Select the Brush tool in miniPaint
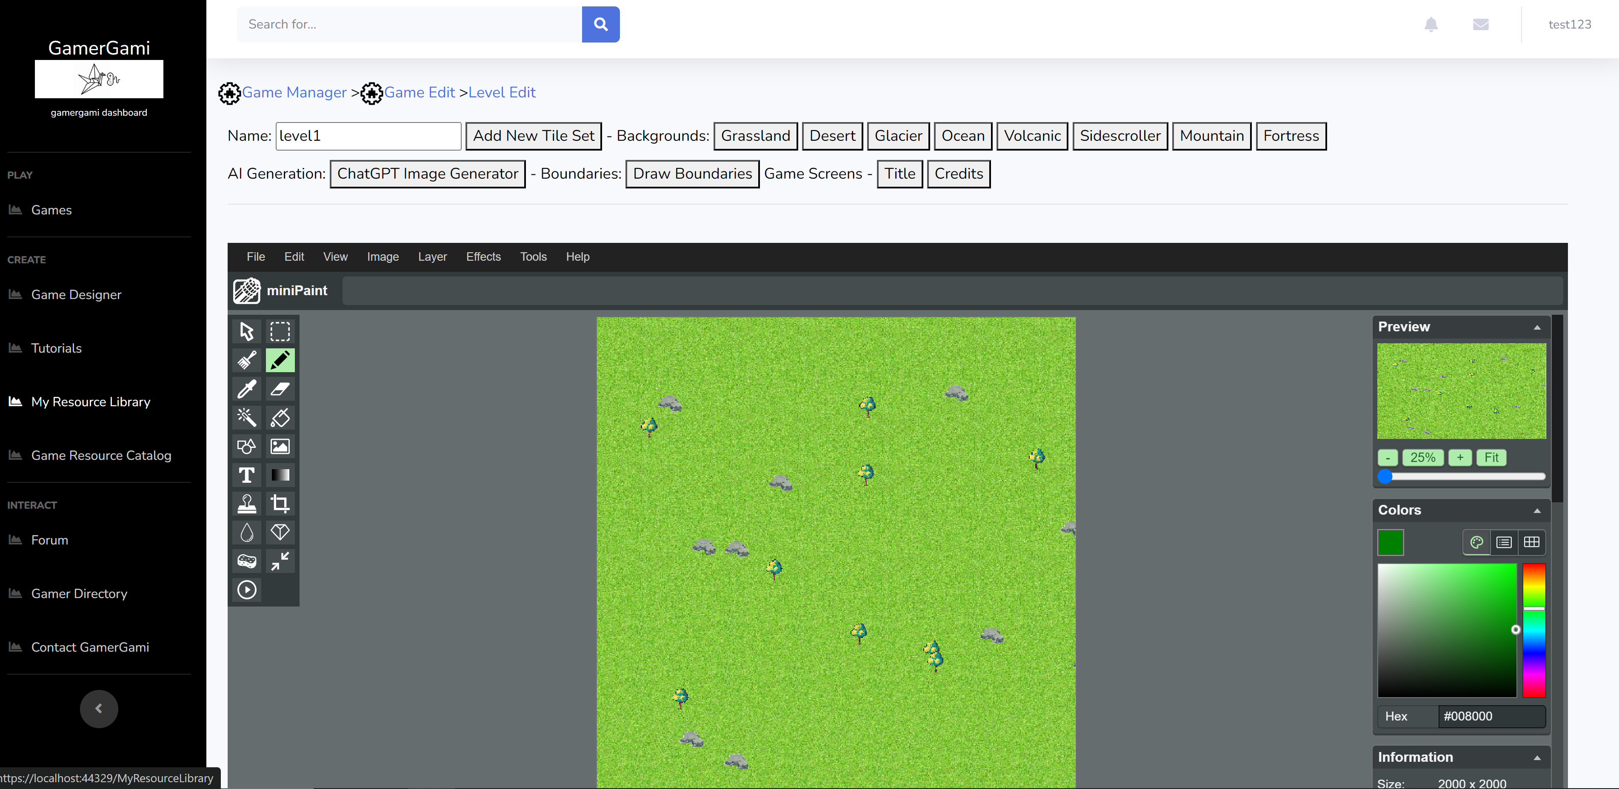 click(x=246, y=360)
